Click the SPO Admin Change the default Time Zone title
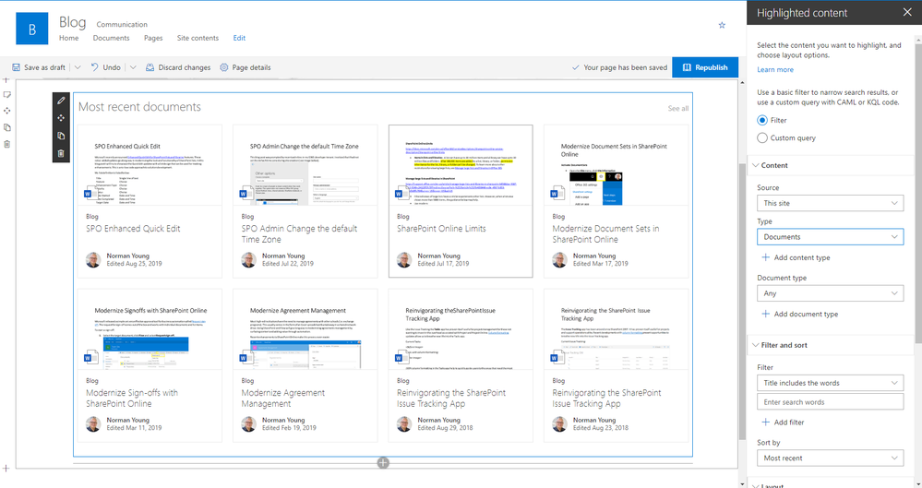 299,234
